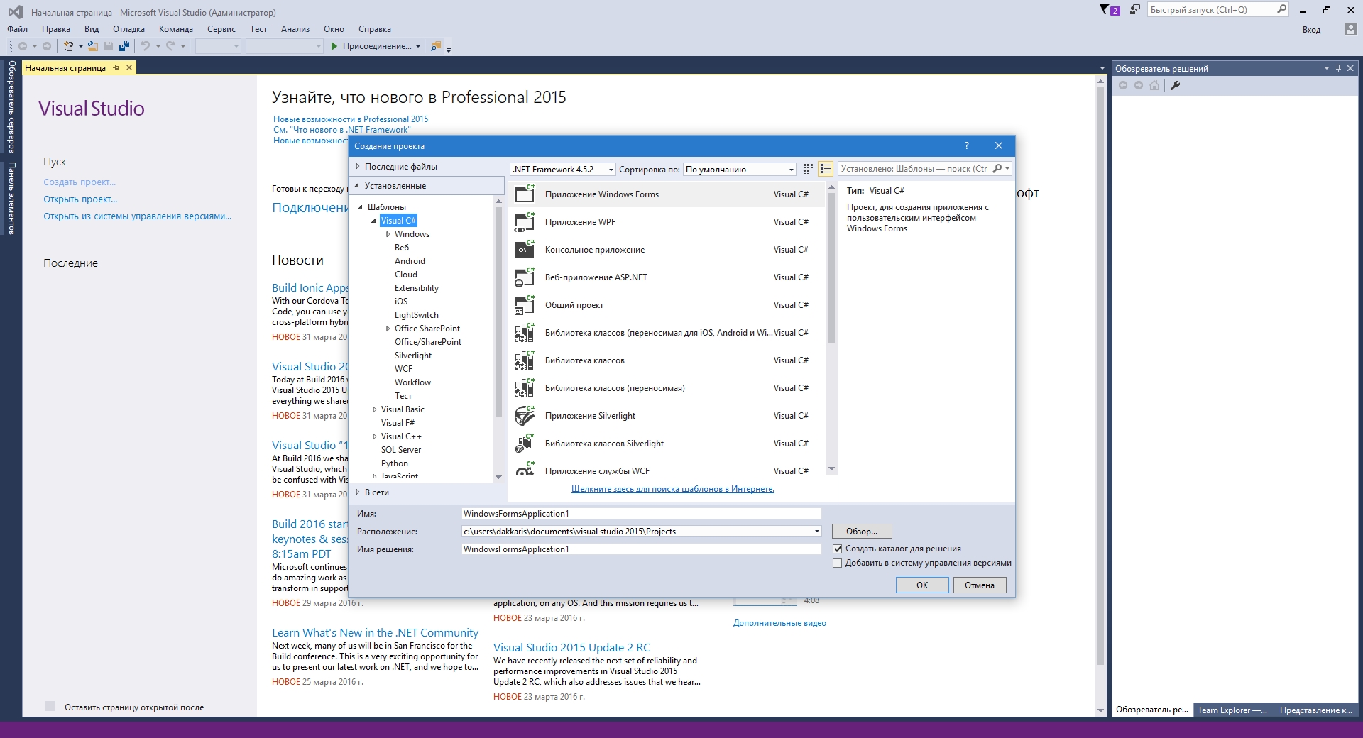Click the Save All toolbar icon

pyautogui.click(x=124, y=46)
